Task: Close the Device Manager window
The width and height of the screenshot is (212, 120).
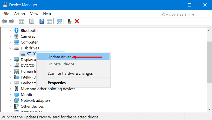Action: pos(205,5)
